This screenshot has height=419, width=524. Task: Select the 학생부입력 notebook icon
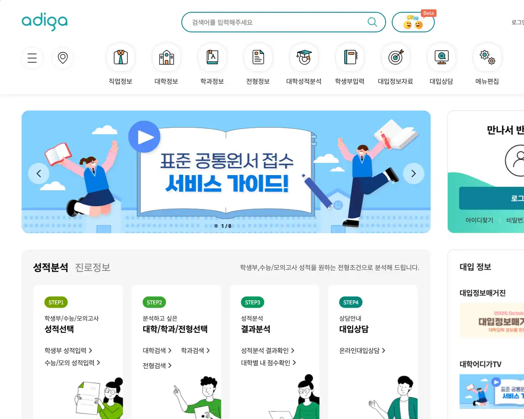[x=350, y=57]
